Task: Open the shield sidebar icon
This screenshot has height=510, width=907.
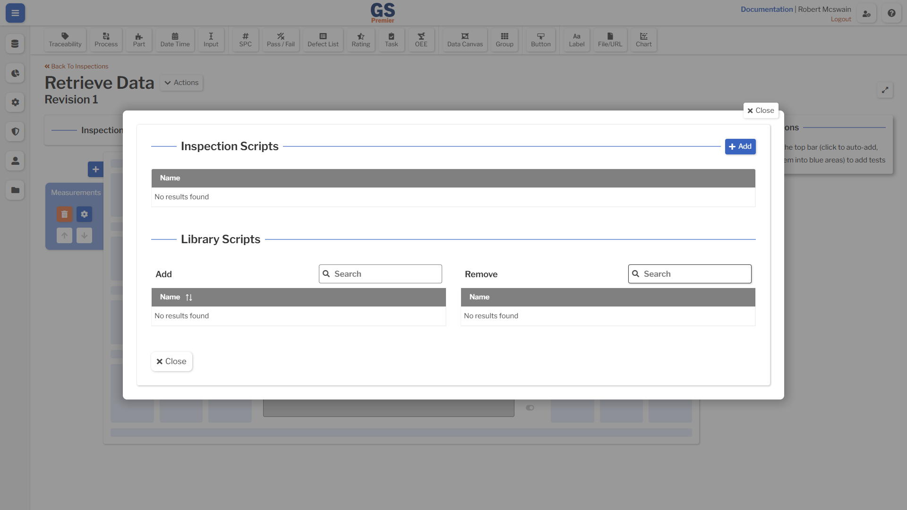Action: click(x=15, y=132)
